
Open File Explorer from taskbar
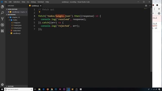point(39,89)
